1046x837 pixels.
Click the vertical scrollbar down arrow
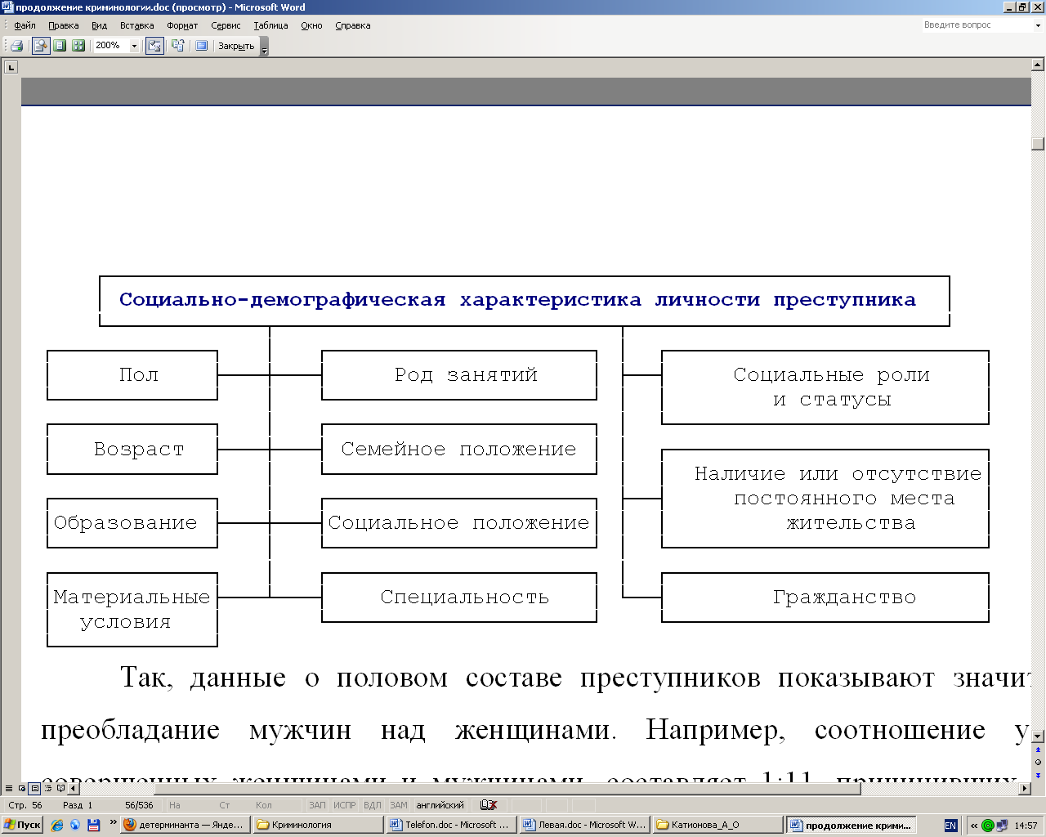coord(1038,736)
